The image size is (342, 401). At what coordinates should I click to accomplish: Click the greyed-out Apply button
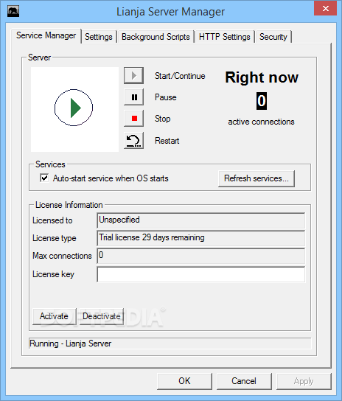pyautogui.click(x=304, y=381)
